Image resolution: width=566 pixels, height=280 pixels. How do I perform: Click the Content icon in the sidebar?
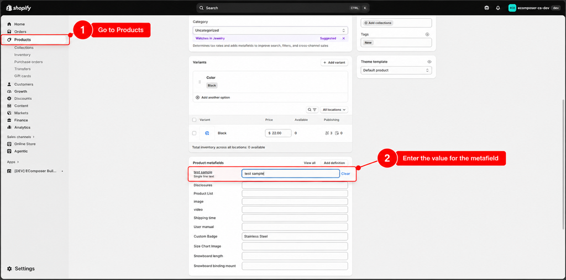pos(9,106)
